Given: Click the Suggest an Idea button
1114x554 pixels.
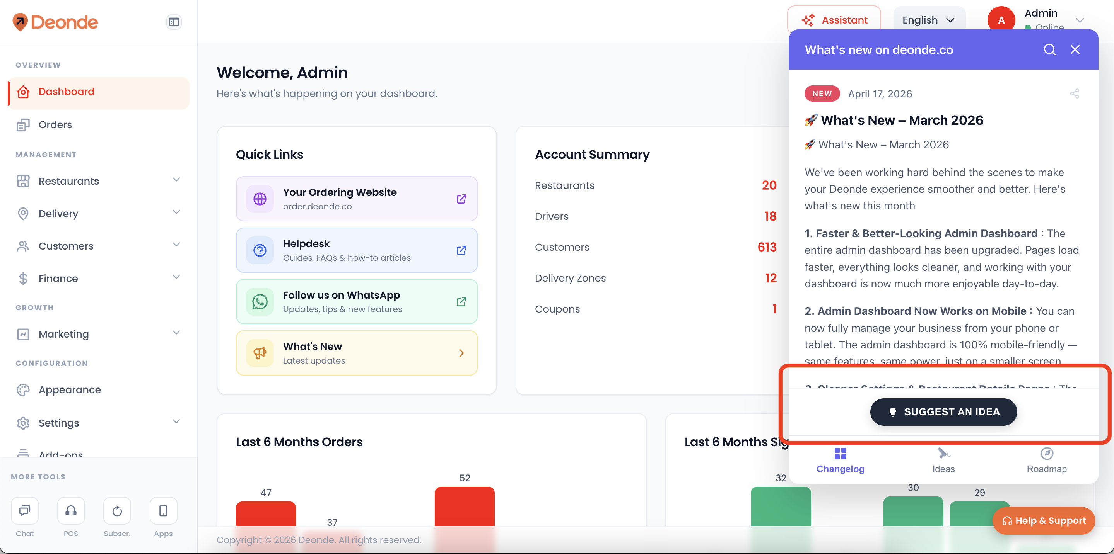Looking at the screenshot, I should (943, 411).
